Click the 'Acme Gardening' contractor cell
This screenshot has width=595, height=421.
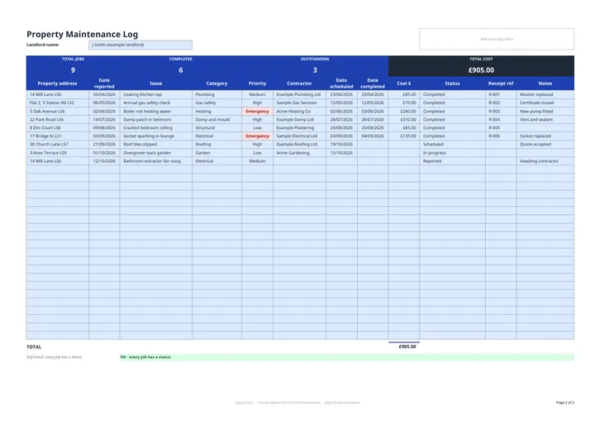click(299, 153)
